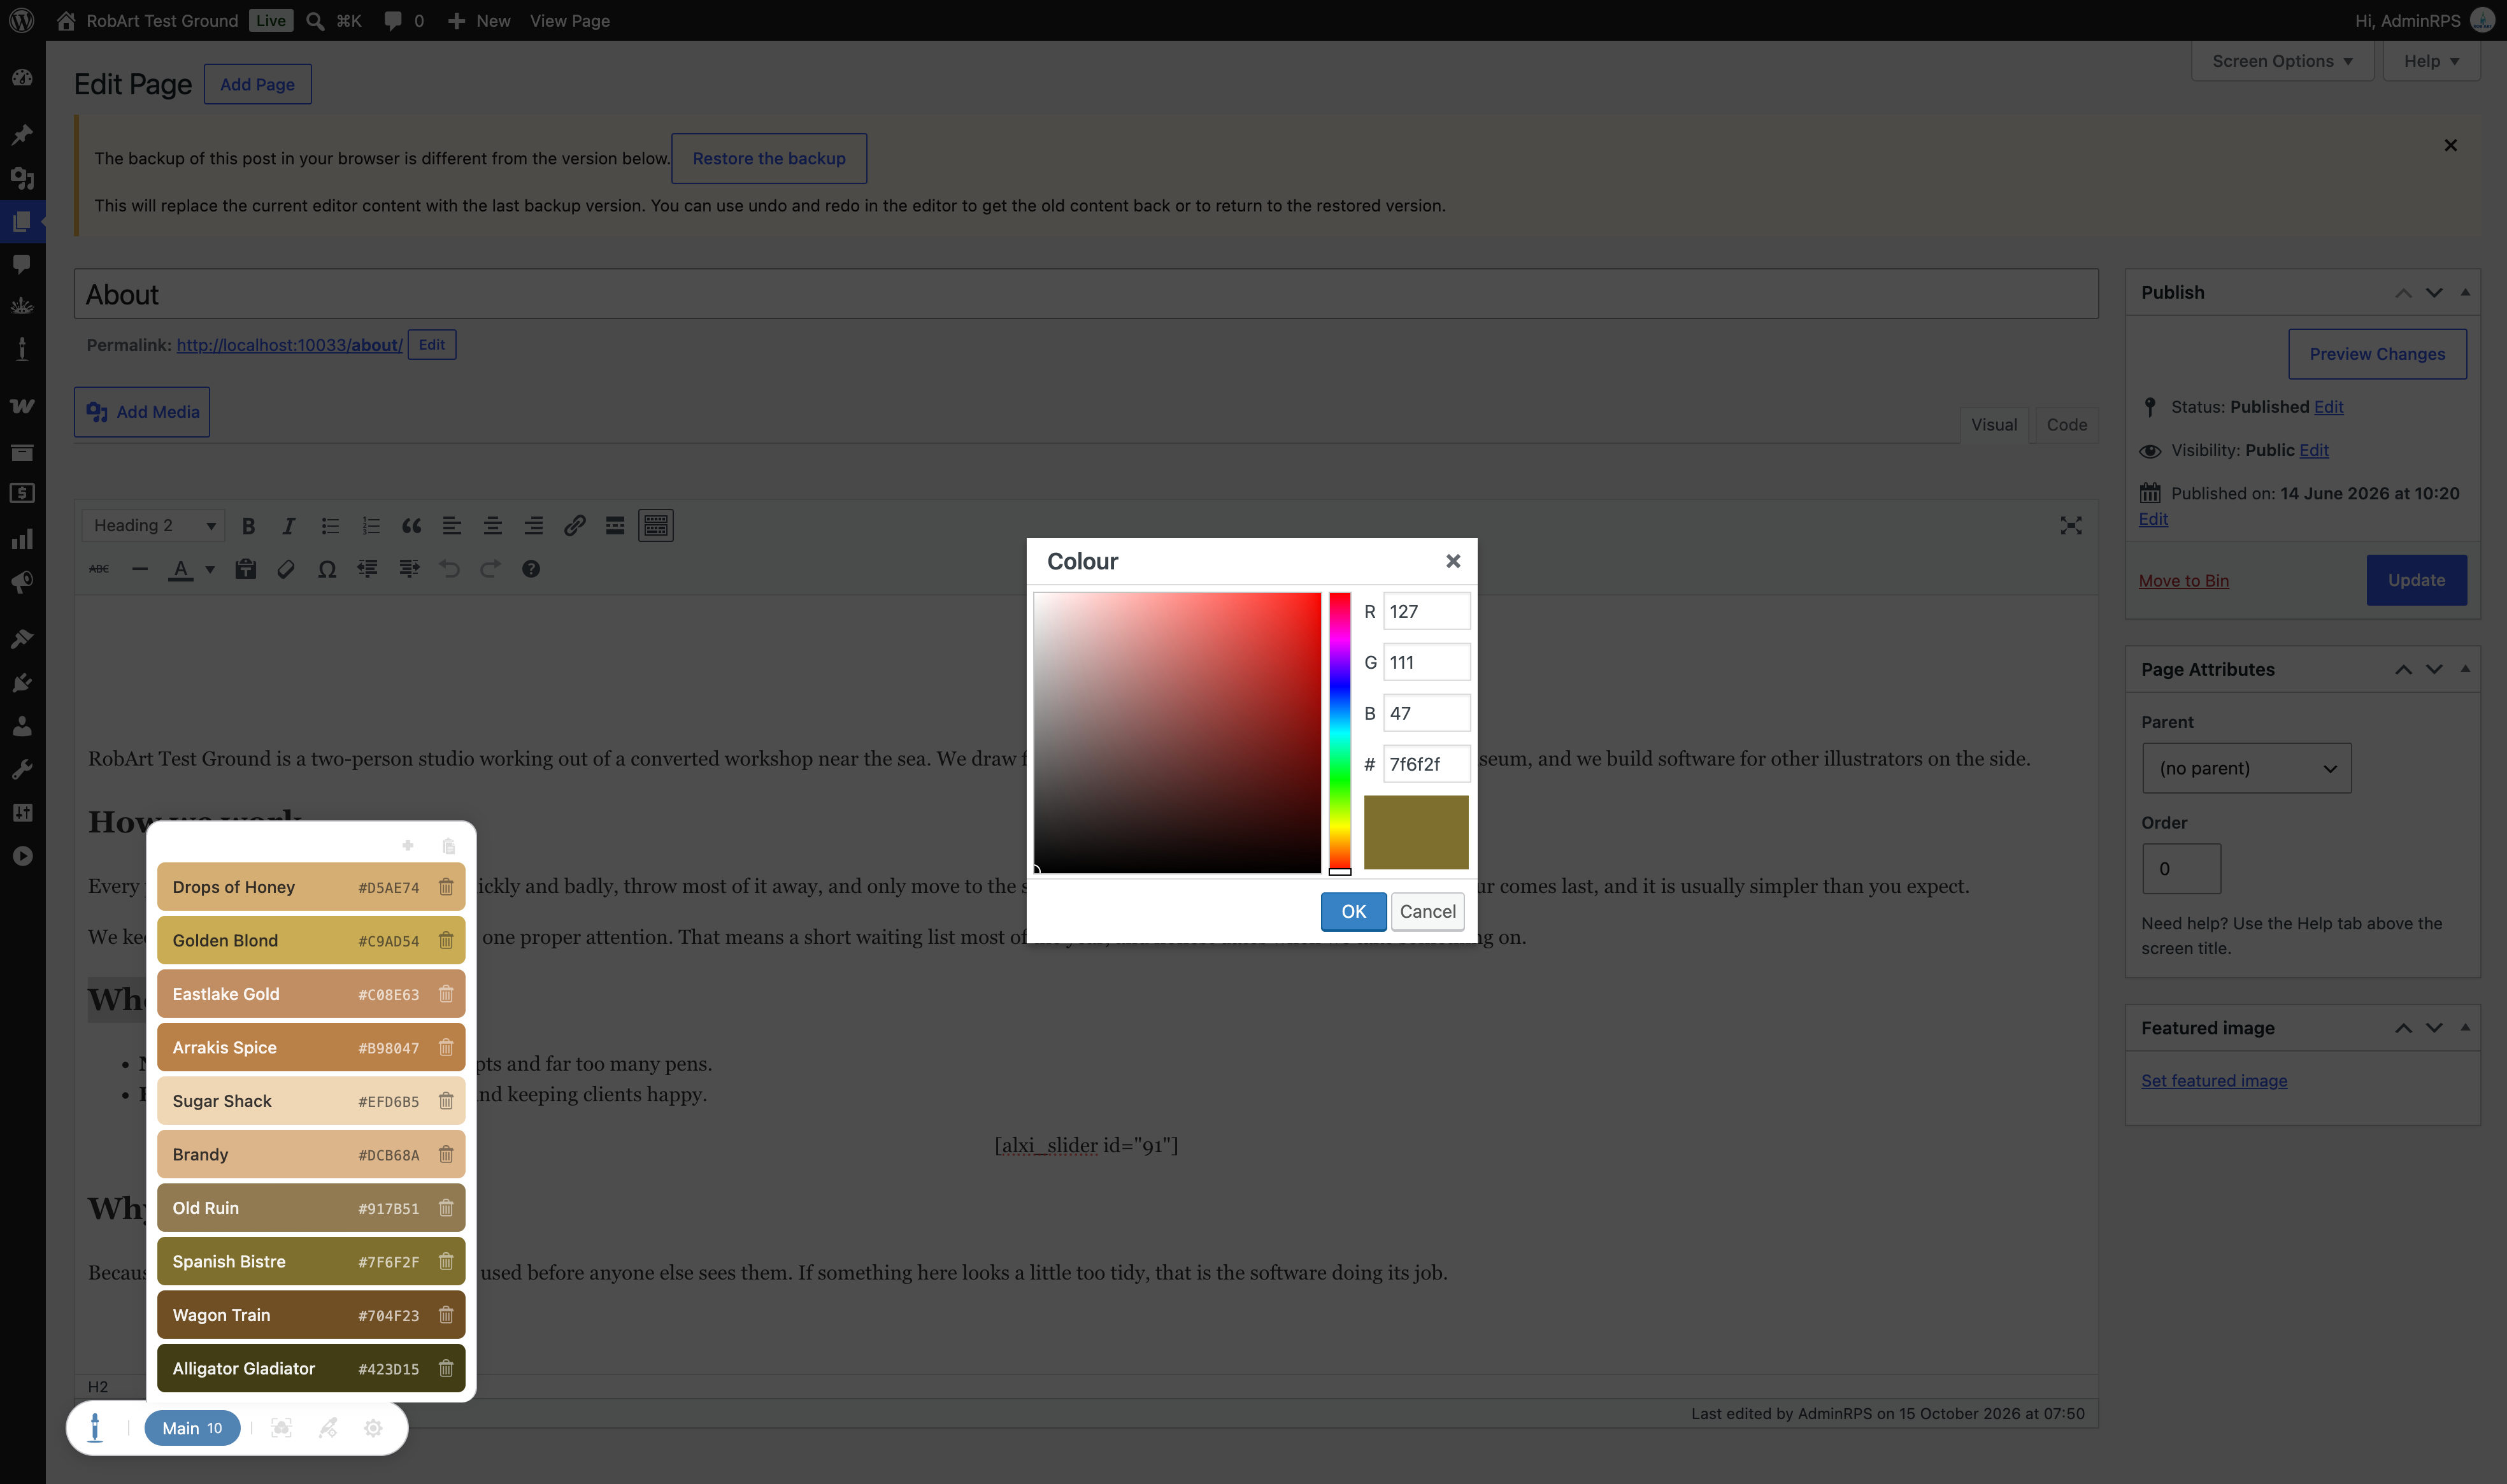The width and height of the screenshot is (2507, 1484).
Task: Select the Spanish Bistre colour swatch
Action: tap(311, 1261)
